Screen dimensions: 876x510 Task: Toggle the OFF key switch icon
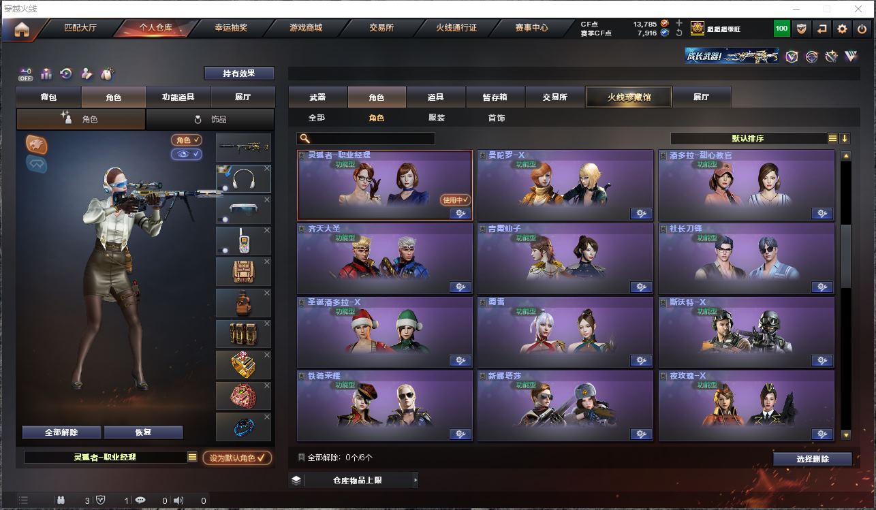coord(26,74)
